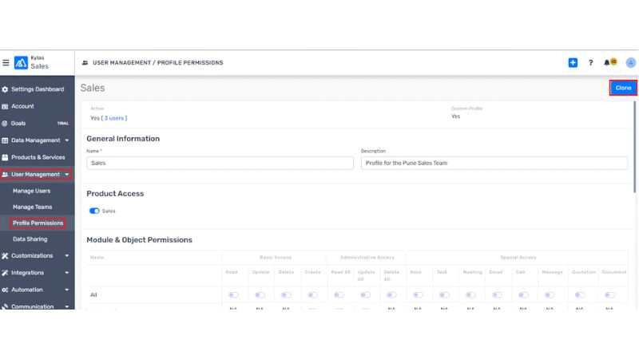
Task: Click the Kylas logo icon
Action: pos(21,63)
